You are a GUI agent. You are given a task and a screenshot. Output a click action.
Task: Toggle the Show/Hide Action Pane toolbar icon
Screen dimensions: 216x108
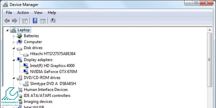43,21
